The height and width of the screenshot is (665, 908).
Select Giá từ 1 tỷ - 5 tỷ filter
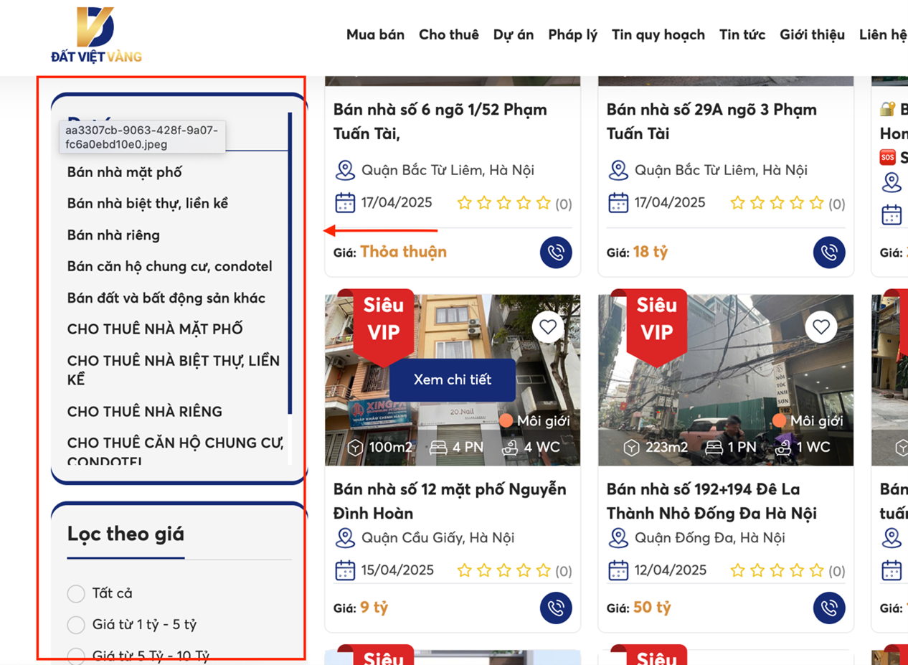click(x=76, y=625)
